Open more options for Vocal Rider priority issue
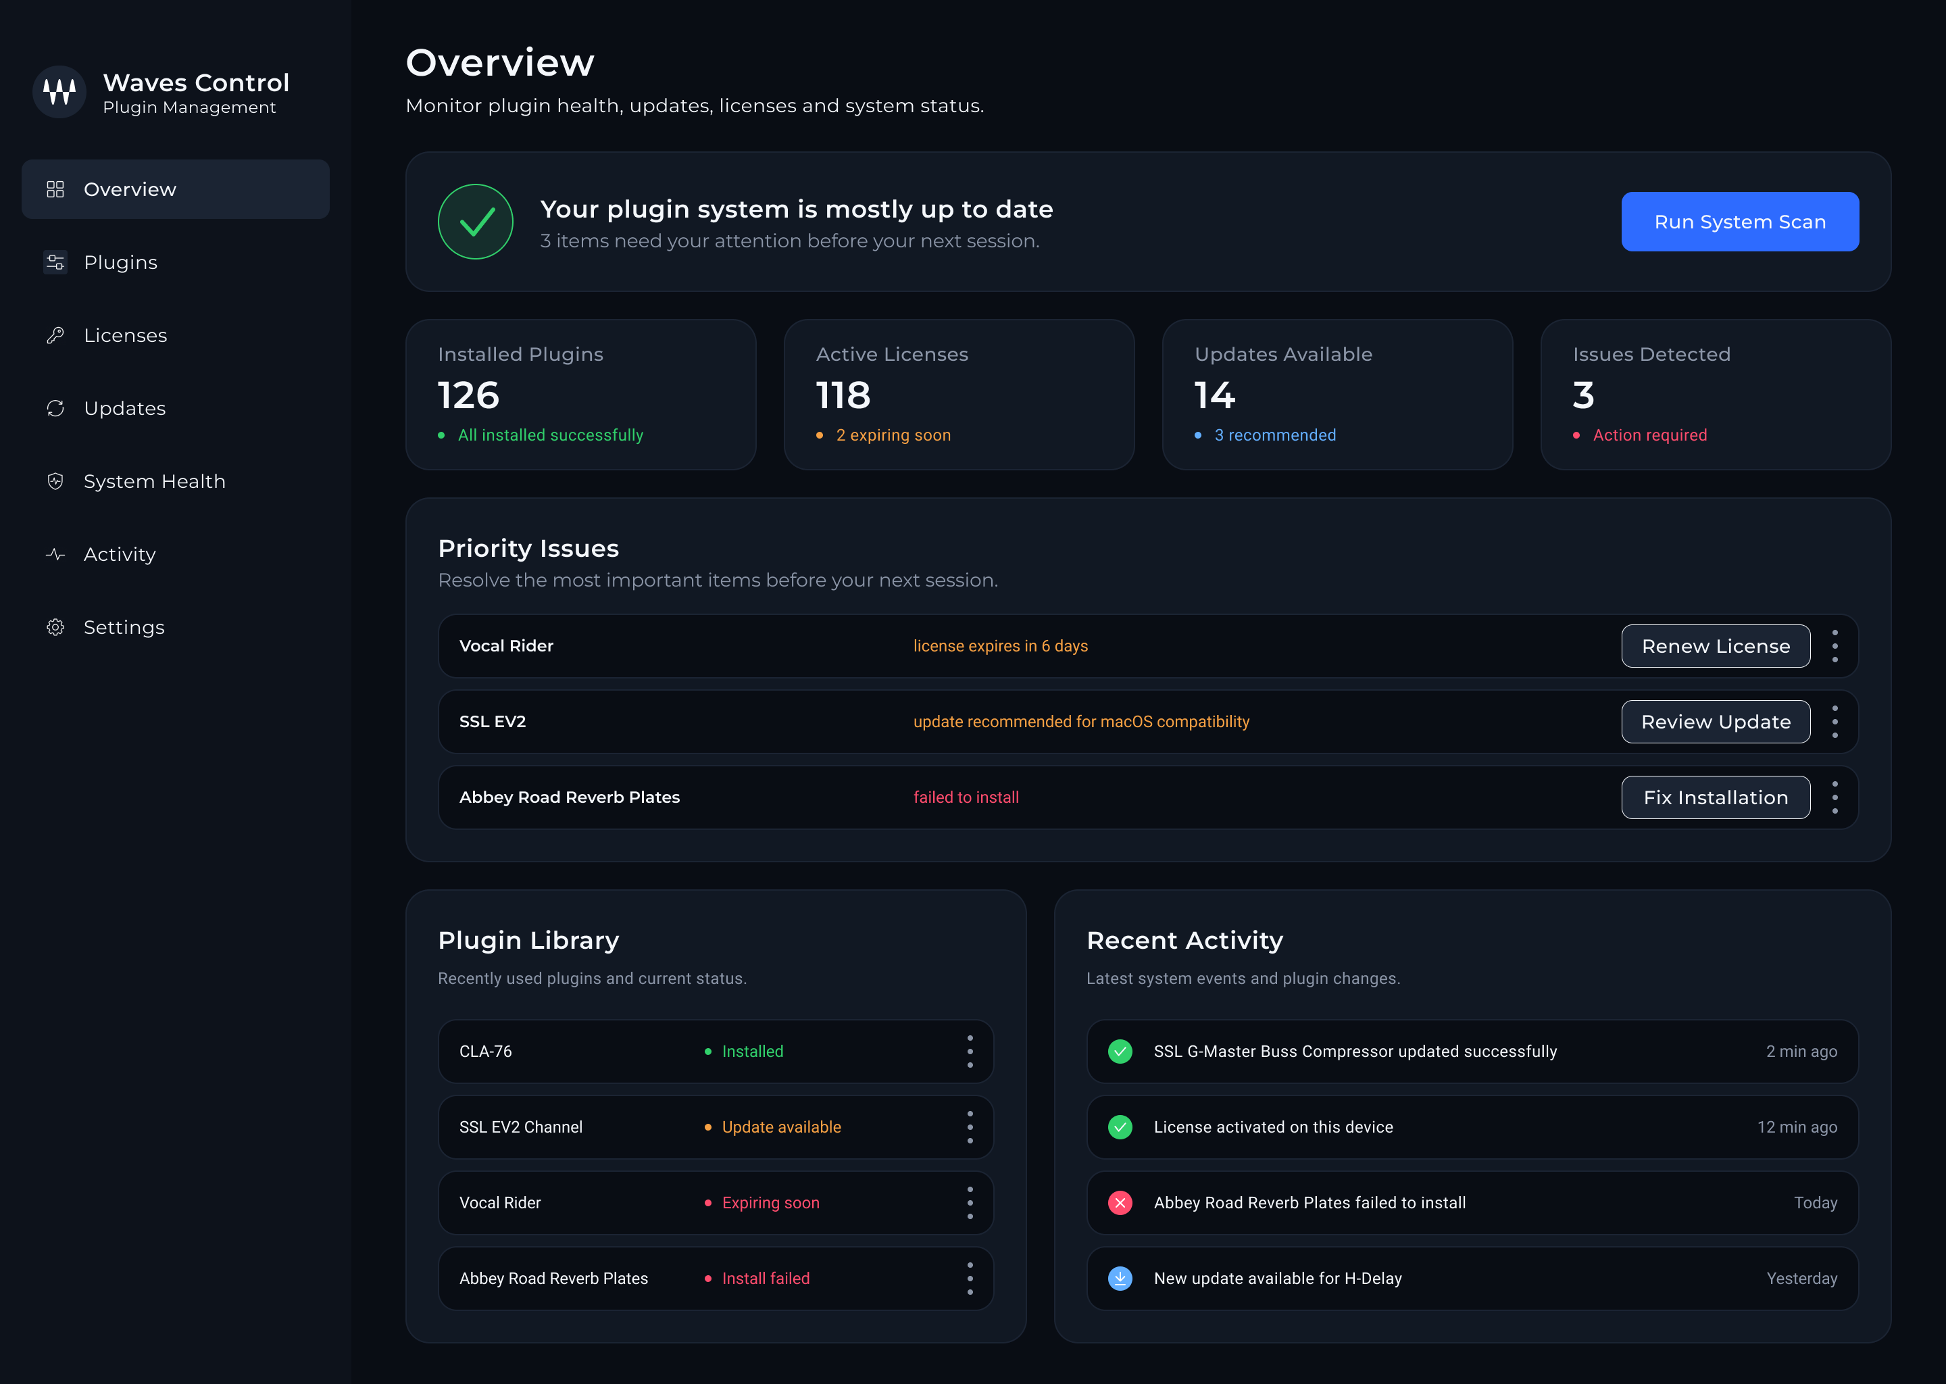The image size is (1946, 1384). (x=1835, y=646)
